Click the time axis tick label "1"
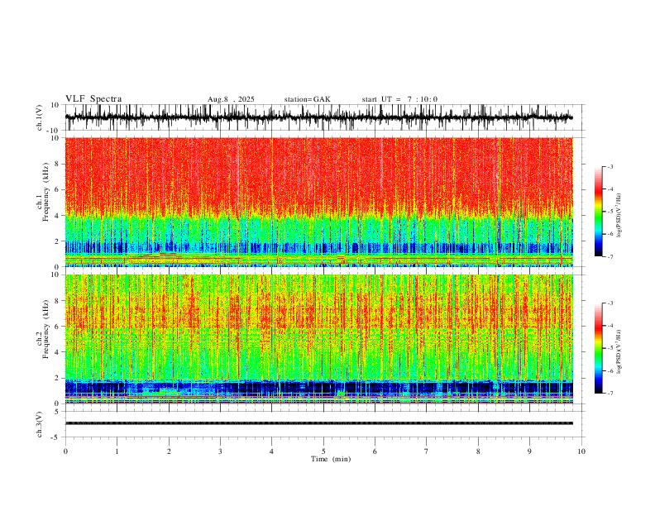The image size is (655, 506). (x=117, y=451)
